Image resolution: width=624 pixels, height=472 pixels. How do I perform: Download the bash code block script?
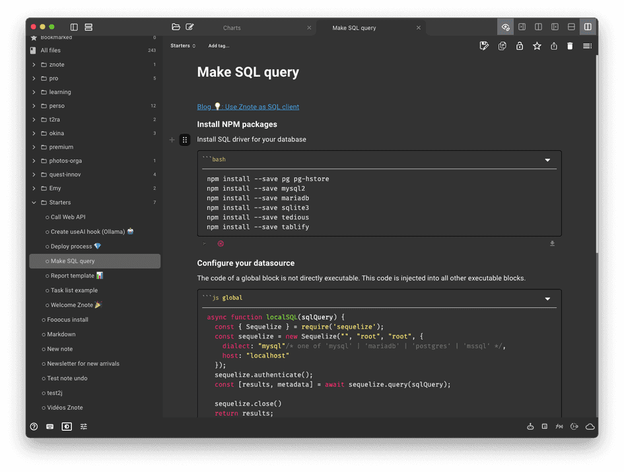tap(552, 243)
